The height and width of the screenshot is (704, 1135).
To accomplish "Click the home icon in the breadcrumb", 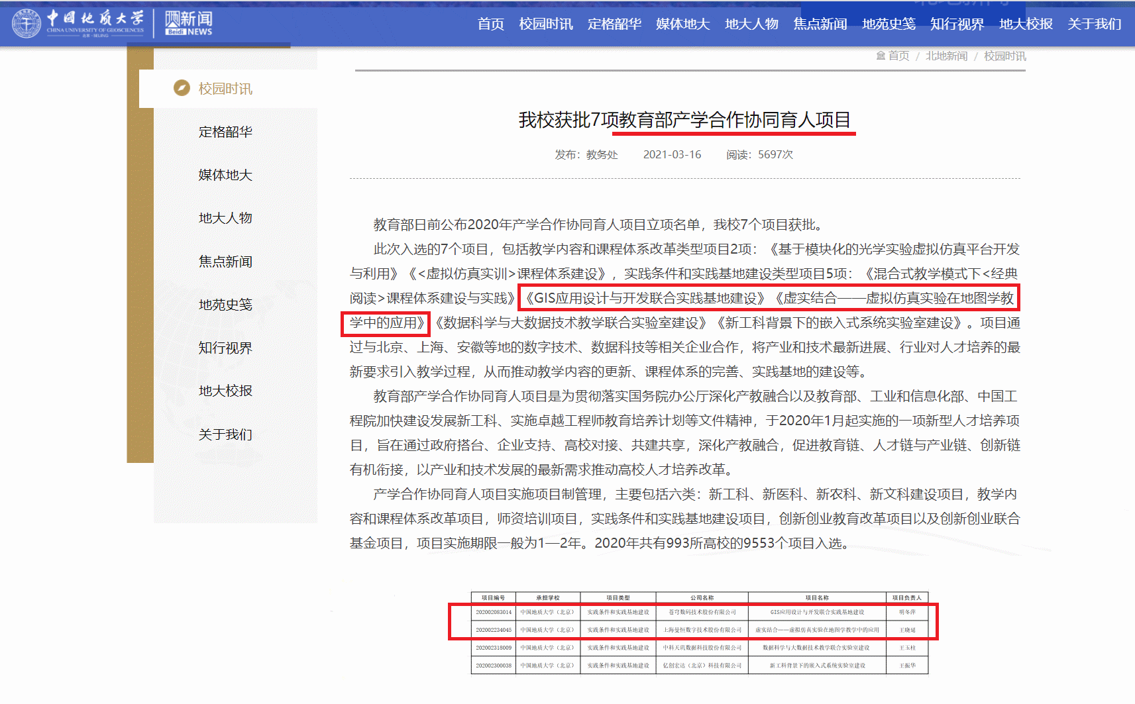I will pos(881,56).
